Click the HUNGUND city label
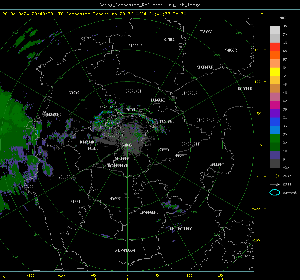 tap(158, 100)
